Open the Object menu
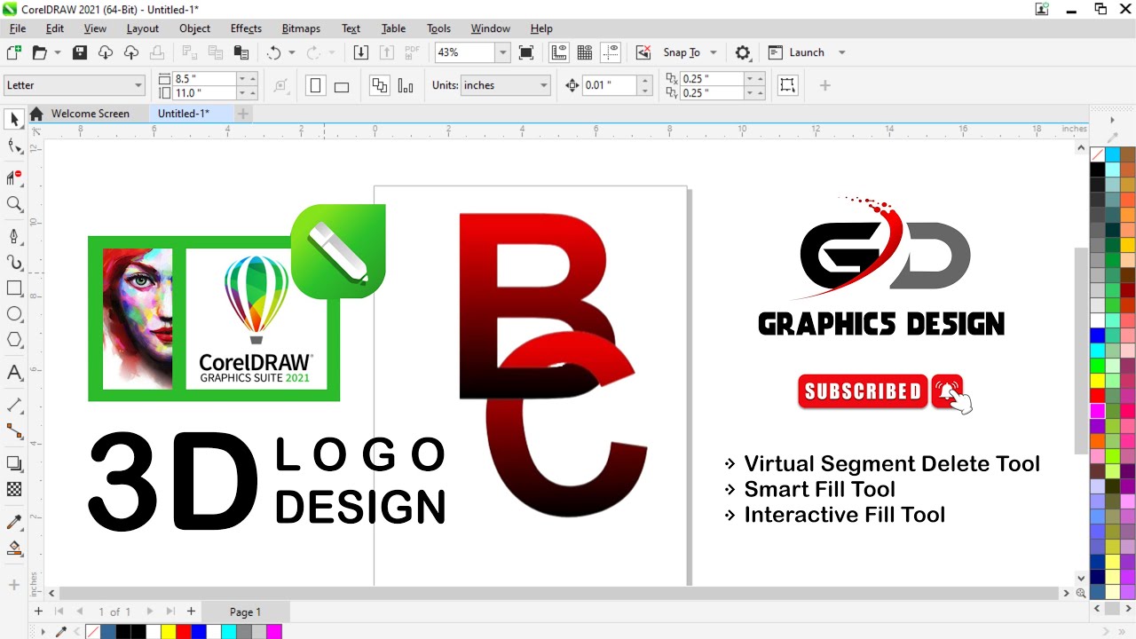Screen dimensions: 1136x639 194,28
